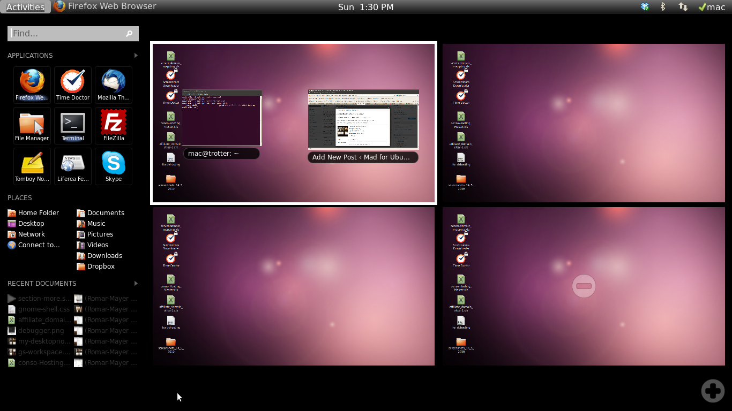The width and height of the screenshot is (732, 411).
Task: Launch Tomboy Notes app
Action: pos(32,165)
